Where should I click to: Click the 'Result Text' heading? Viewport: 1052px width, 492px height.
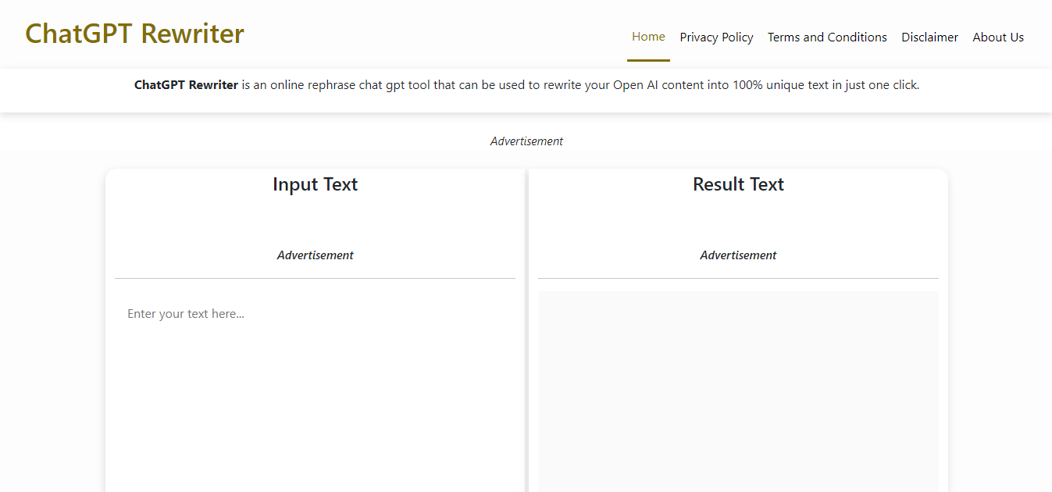click(x=738, y=184)
